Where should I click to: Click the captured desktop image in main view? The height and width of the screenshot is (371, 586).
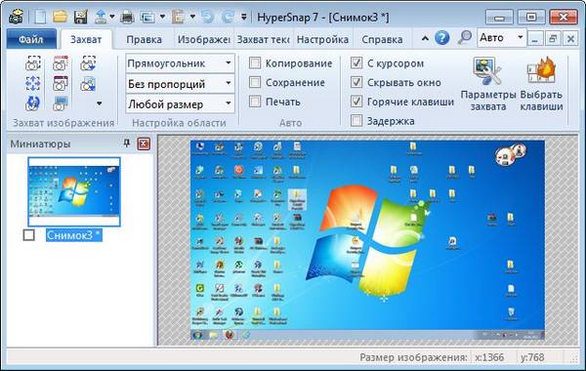point(367,240)
